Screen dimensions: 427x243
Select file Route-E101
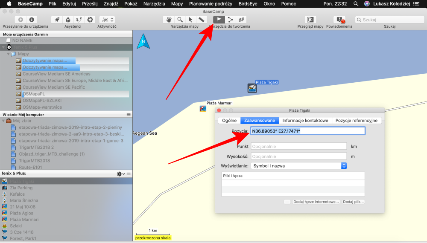(x=30, y=167)
